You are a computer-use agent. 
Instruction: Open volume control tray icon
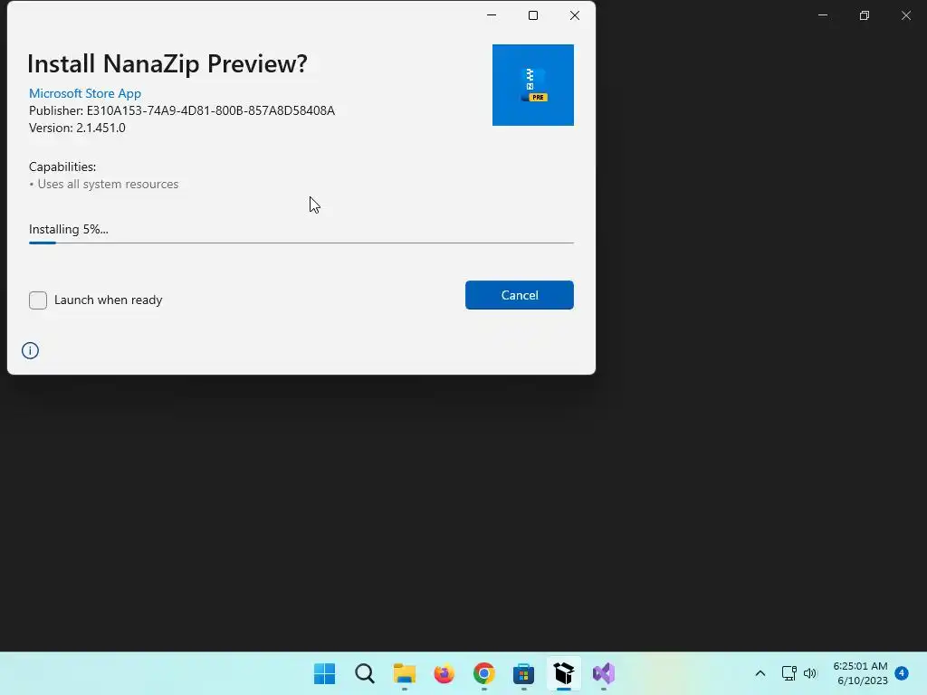pos(810,673)
